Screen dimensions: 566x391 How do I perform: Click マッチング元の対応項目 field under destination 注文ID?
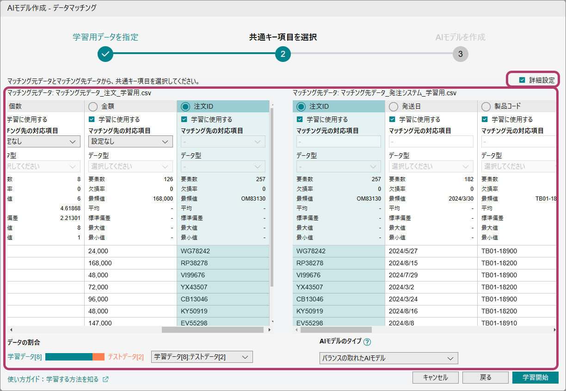[x=338, y=141]
